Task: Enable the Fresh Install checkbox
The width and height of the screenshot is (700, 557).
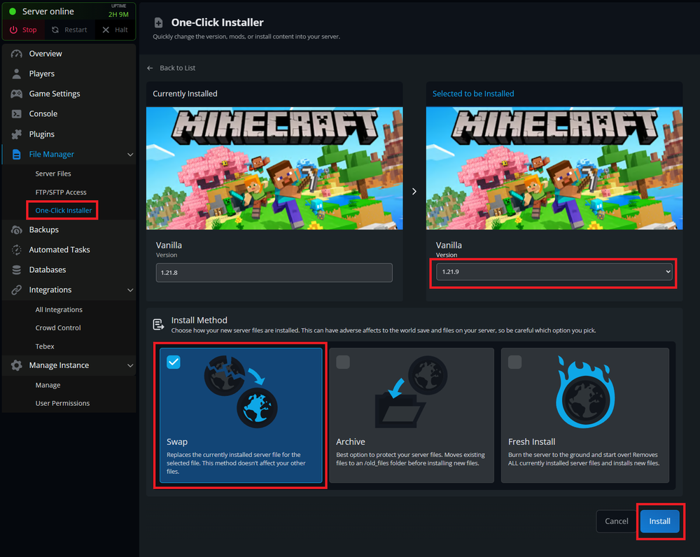Action: pyautogui.click(x=514, y=362)
